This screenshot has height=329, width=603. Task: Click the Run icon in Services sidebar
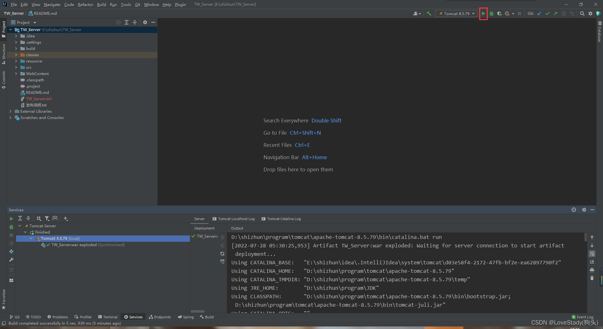(x=11, y=219)
